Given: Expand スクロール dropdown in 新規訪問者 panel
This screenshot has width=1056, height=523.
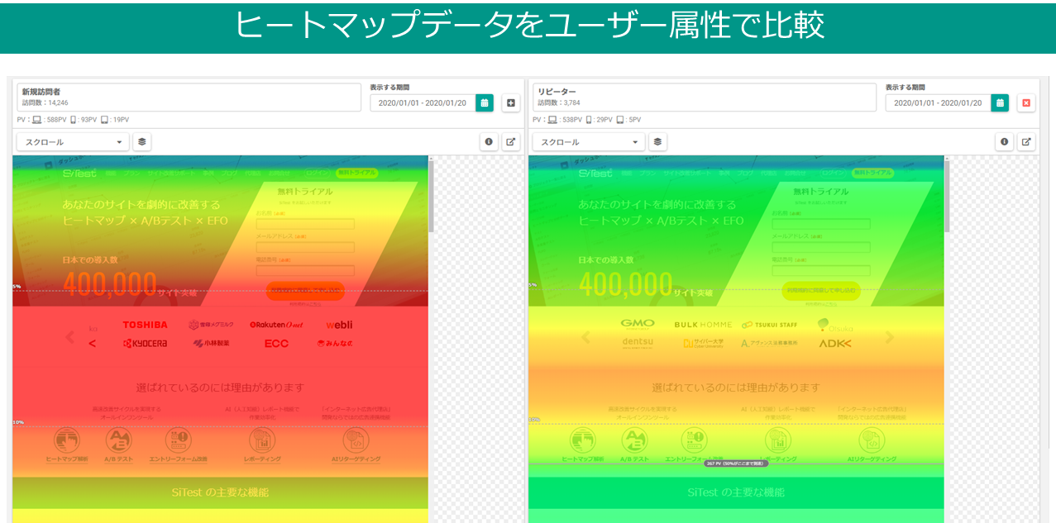Looking at the screenshot, I should [x=73, y=142].
